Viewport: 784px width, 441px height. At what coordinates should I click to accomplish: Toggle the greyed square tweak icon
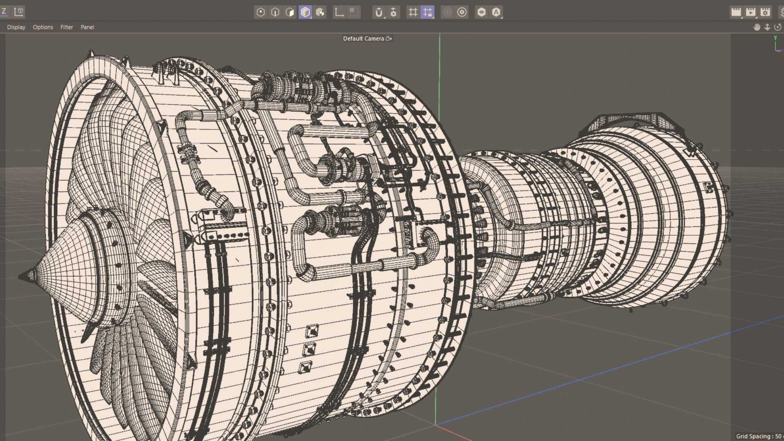pos(354,12)
